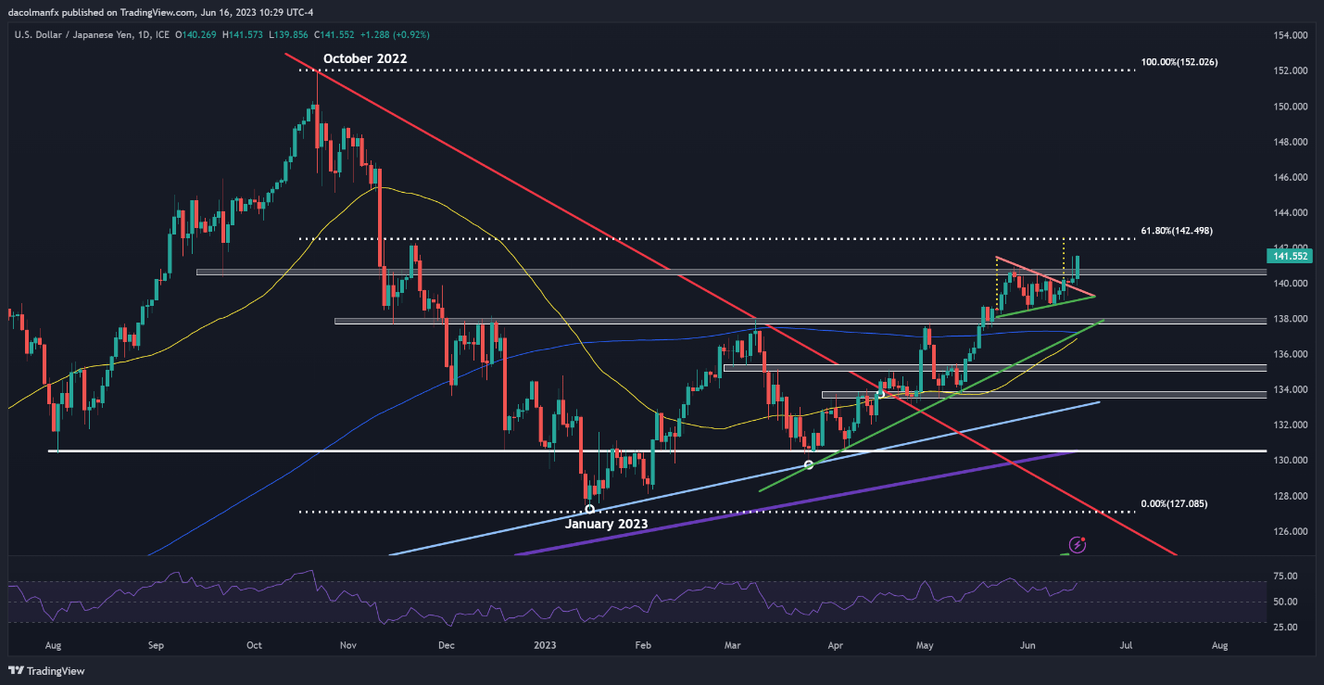1324x685 pixels.
Task: Select the purple rising trendline
Action: coord(797,503)
